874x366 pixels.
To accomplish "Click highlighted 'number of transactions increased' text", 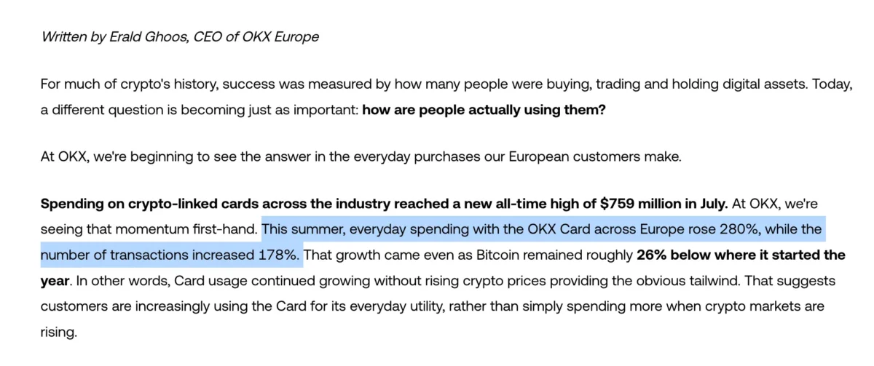I will (x=151, y=256).
